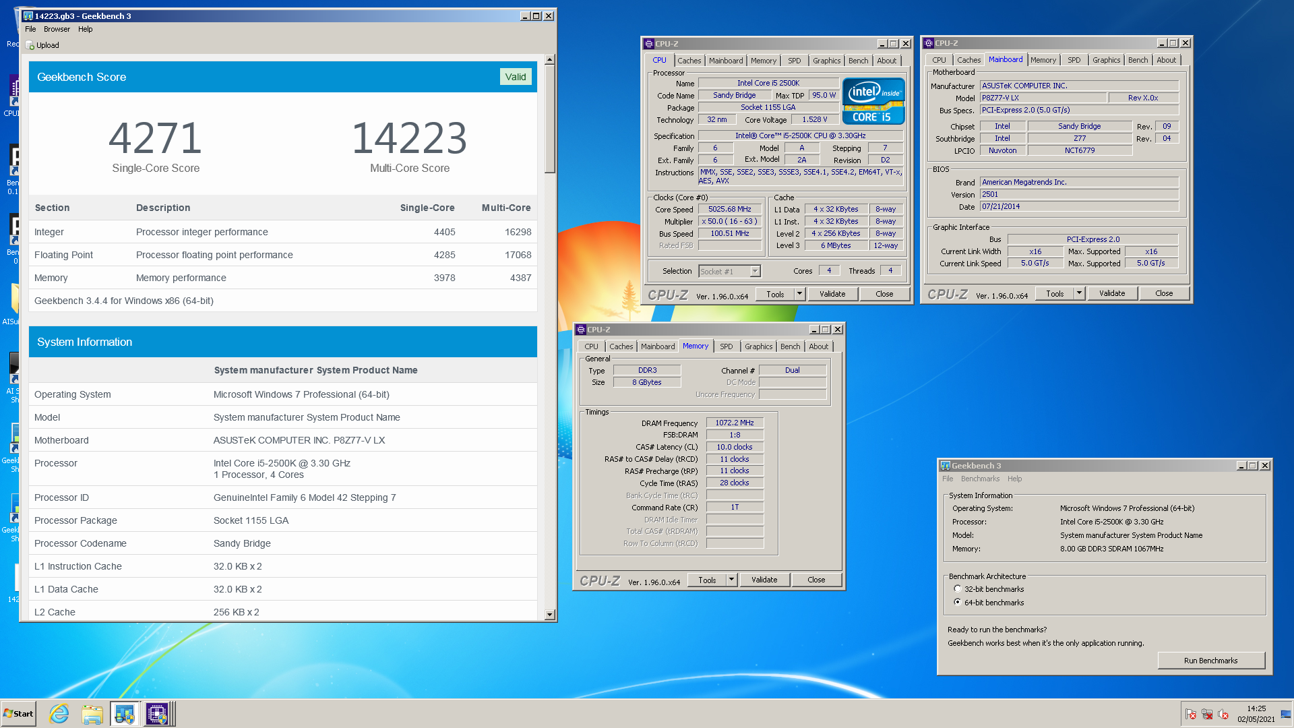Screen dimensions: 1294x728
Task: Click the CAS# Latency value 10.0 clocks
Action: (x=734, y=447)
